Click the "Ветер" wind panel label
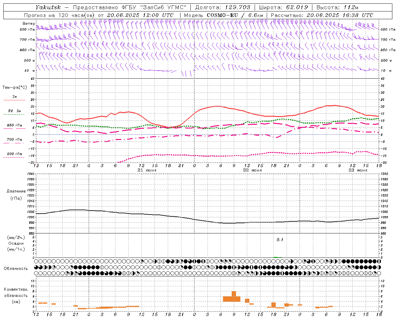Image resolution: width=397 pixels, height=317 pixels. [29, 24]
